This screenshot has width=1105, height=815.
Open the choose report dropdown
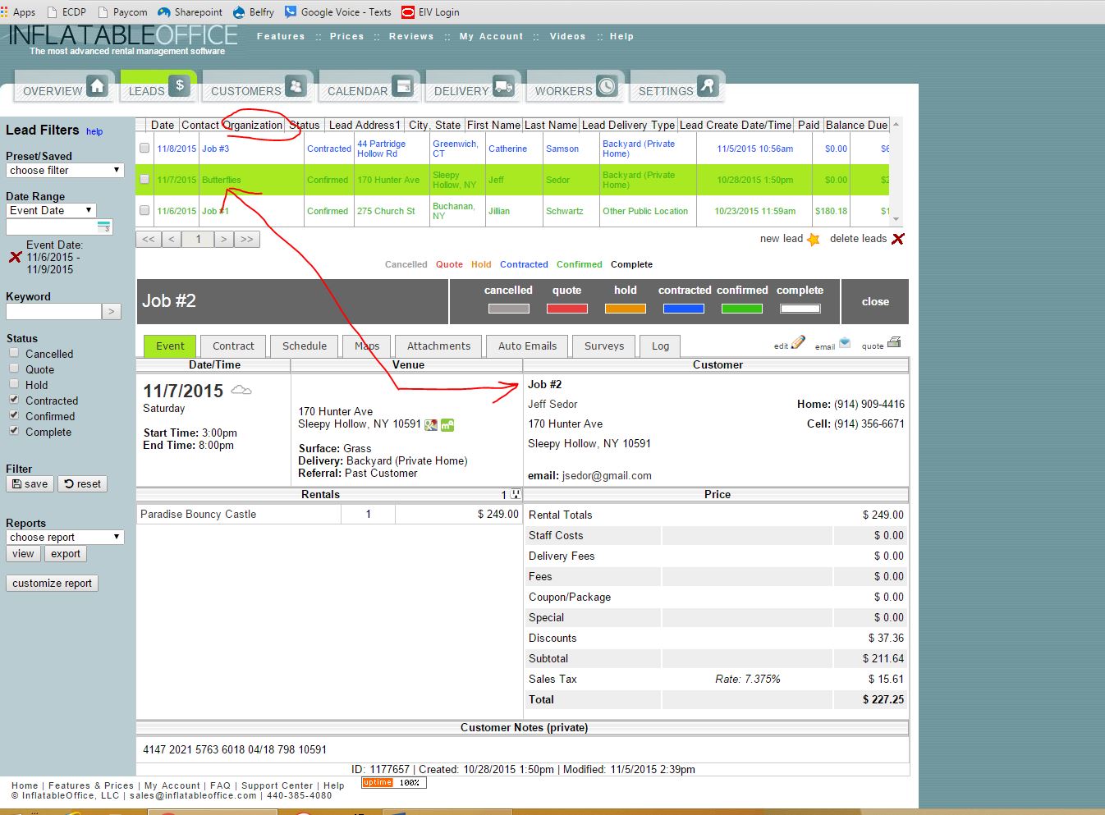pos(65,537)
